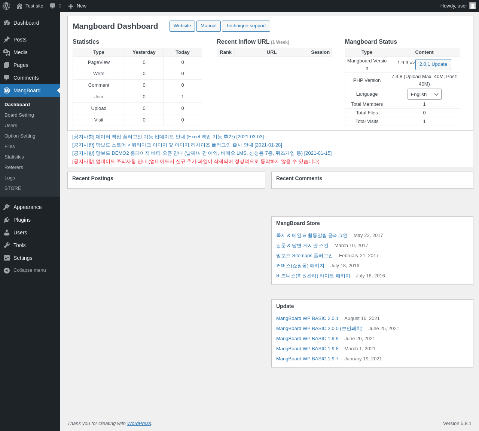
Task: Open MangBoard WP BASIC 2.0.1 update link
Action: coord(307,318)
